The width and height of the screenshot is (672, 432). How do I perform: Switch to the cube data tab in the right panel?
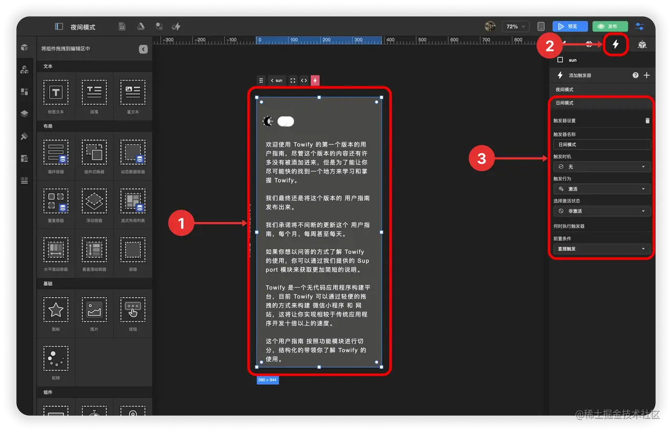click(642, 45)
